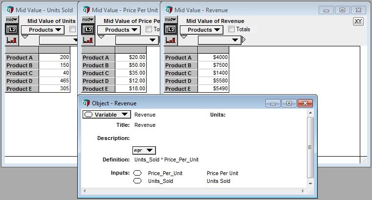Click Revenue identifier field next to Variable
The width and height of the screenshot is (372, 200).
point(145,115)
